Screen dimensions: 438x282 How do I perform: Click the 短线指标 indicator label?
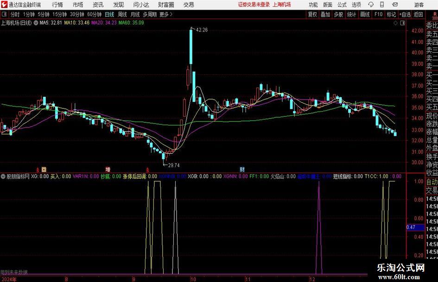[x=343, y=176]
